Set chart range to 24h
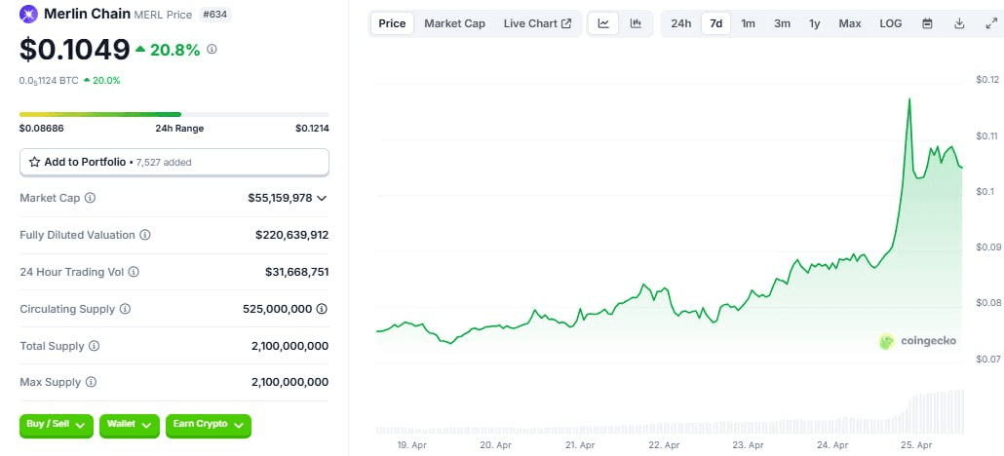This screenshot has width=1004, height=456. point(680,23)
